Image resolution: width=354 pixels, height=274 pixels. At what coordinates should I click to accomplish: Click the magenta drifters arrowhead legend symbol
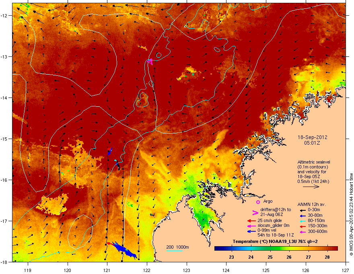(255, 212)
